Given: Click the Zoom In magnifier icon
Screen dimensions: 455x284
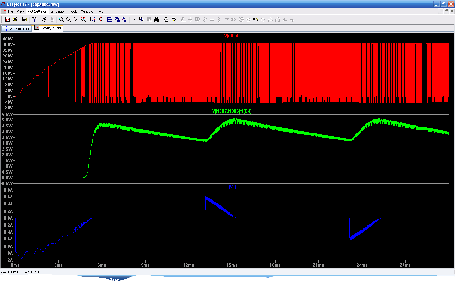Looking at the screenshot, I should pyautogui.click(x=61, y=20).
